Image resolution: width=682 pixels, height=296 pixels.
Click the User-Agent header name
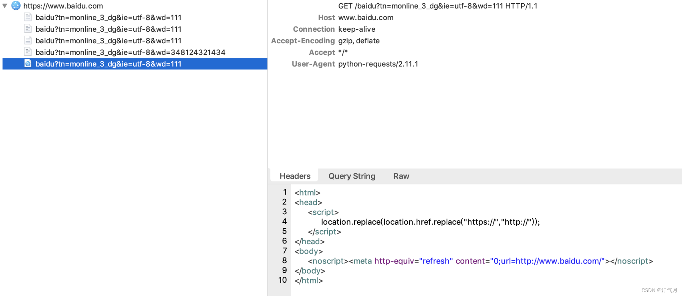click(x=313, y=64)
